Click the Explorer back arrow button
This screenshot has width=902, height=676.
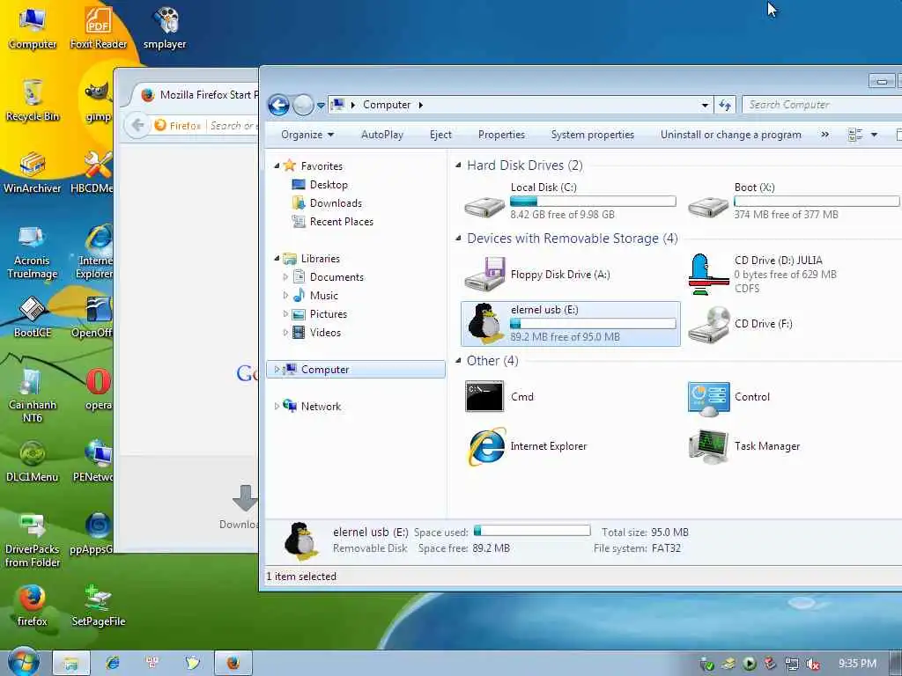pyautogui.click(x=279, y=106)
